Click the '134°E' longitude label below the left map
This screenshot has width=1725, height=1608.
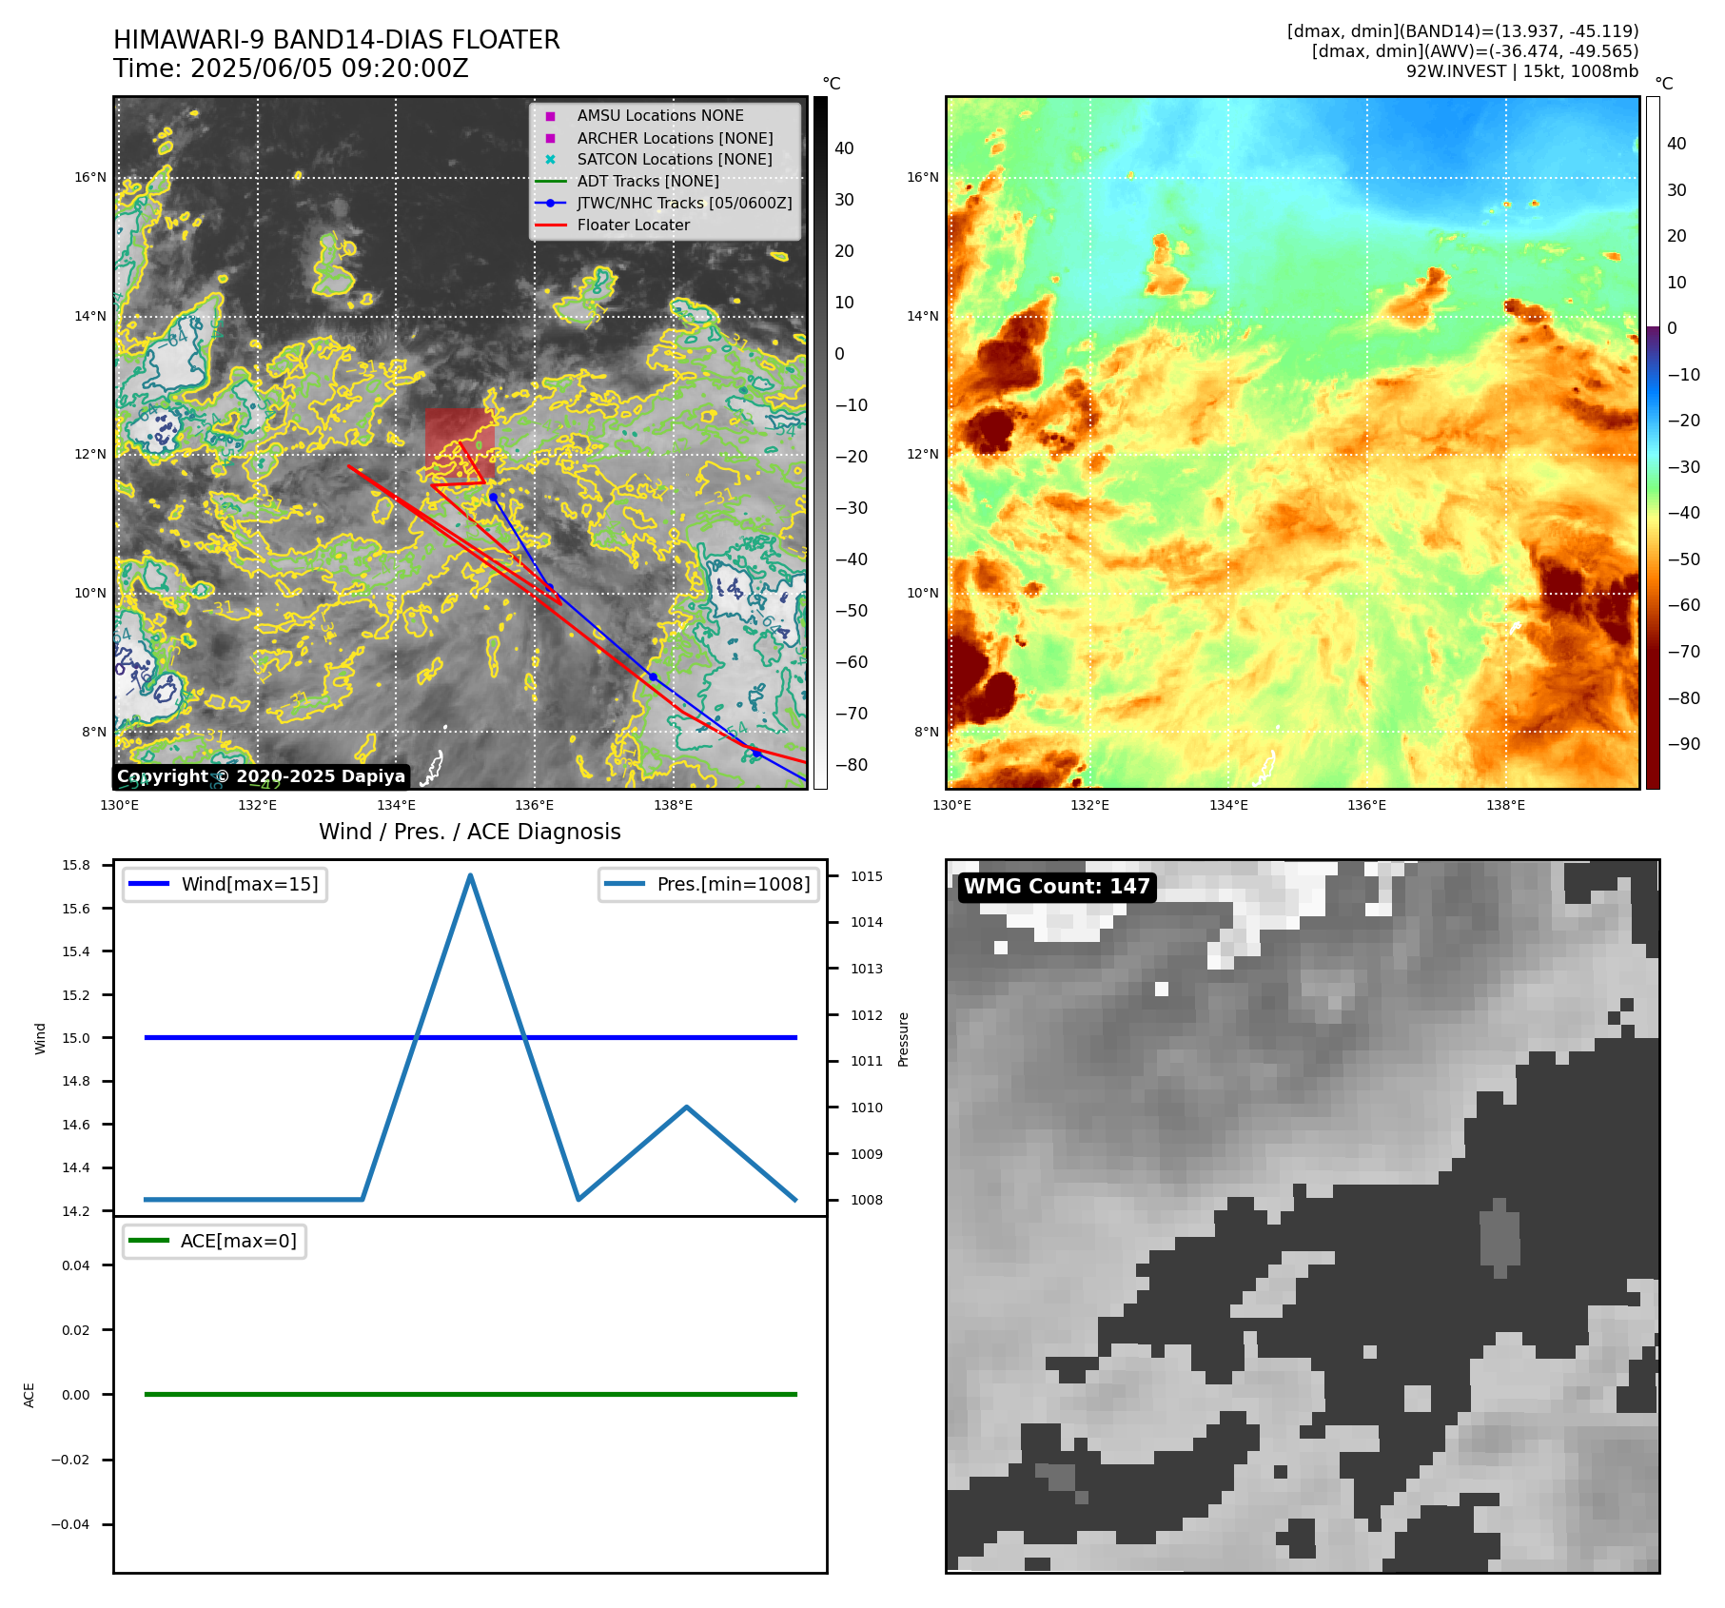click(396, 805)
